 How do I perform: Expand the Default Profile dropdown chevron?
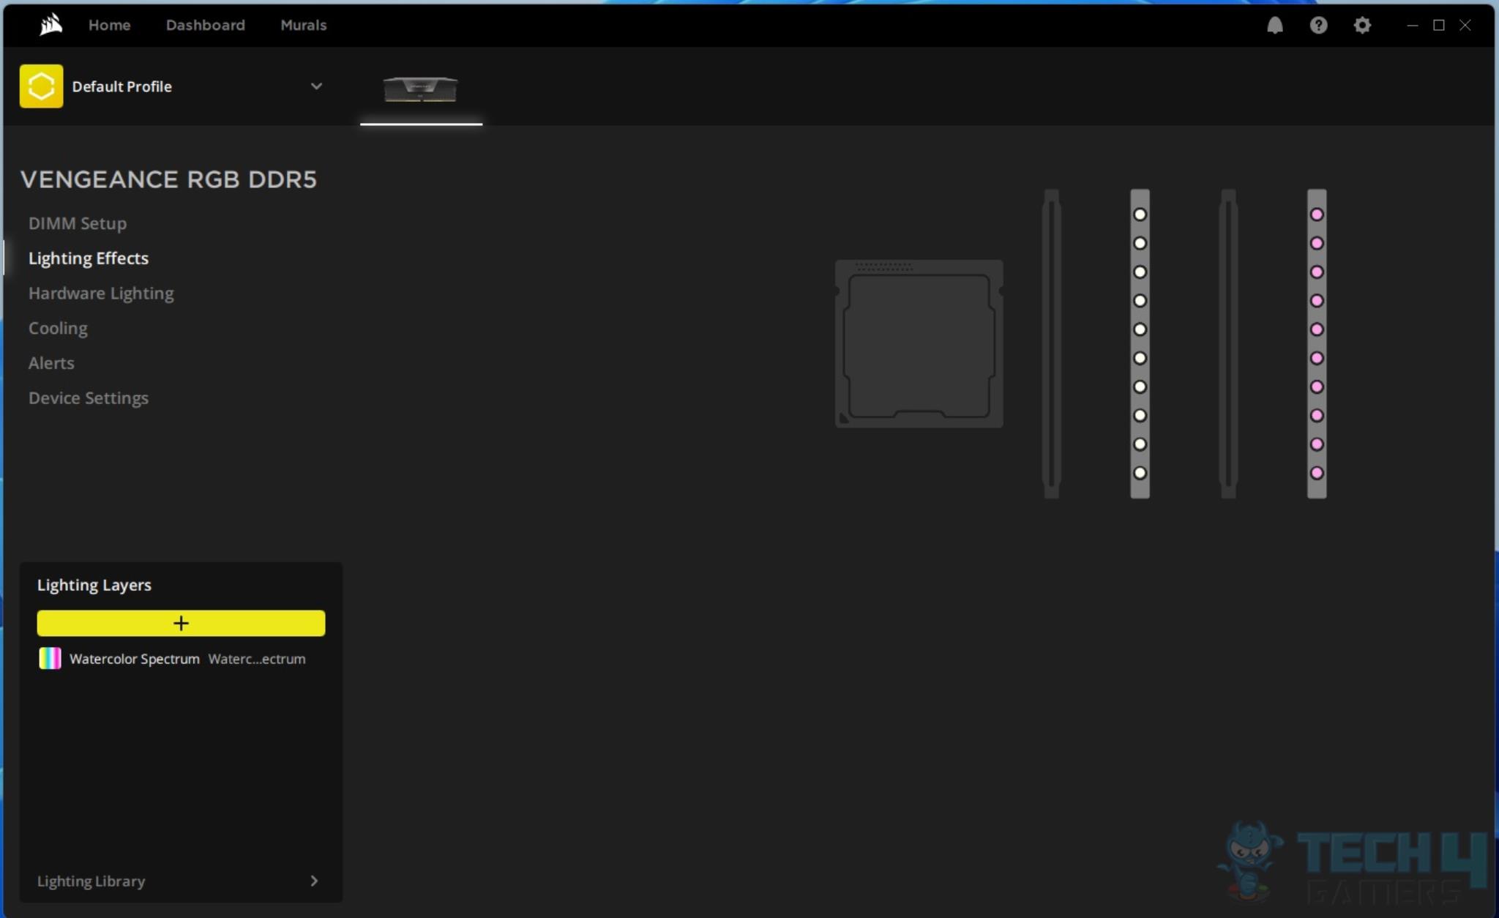(x=316, y=86)
